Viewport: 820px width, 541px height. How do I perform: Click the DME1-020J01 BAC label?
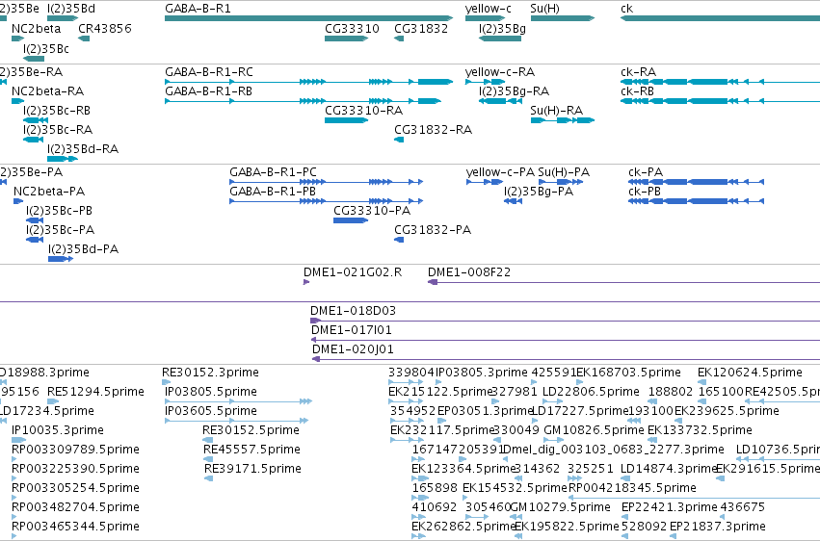353,349
